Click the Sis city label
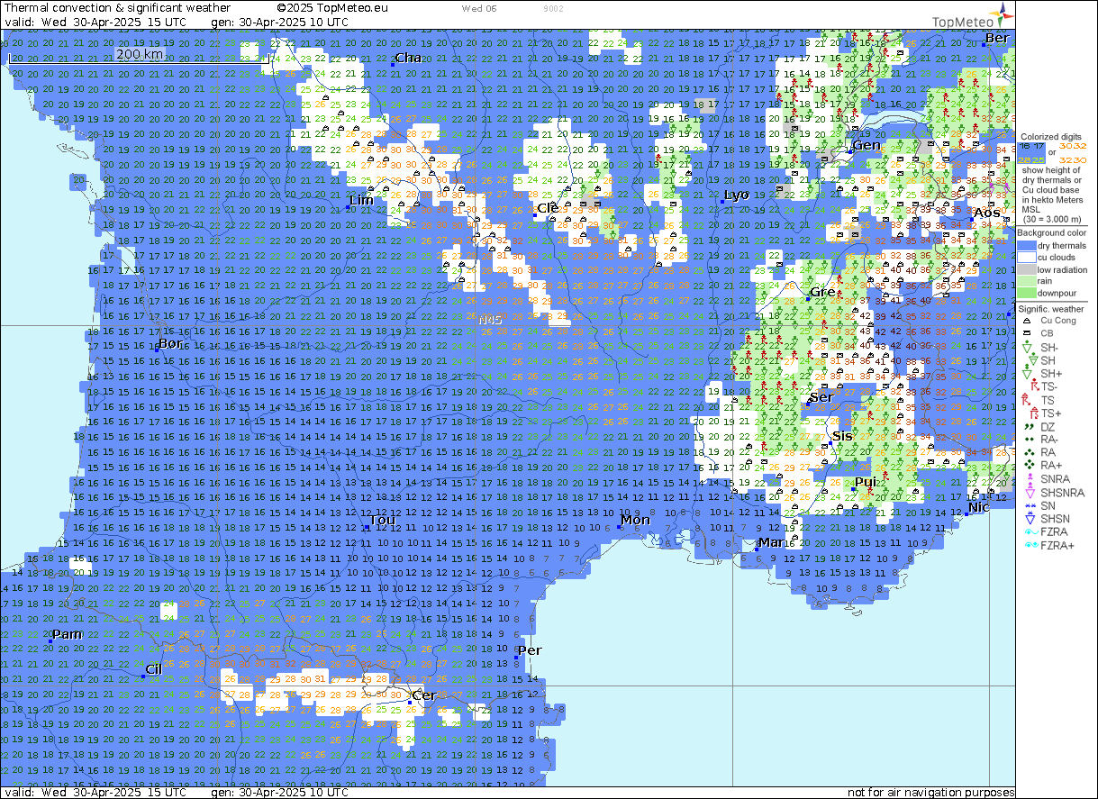Image resolution: width=1098 pixels, height=799 pixels. click(842, 436)
